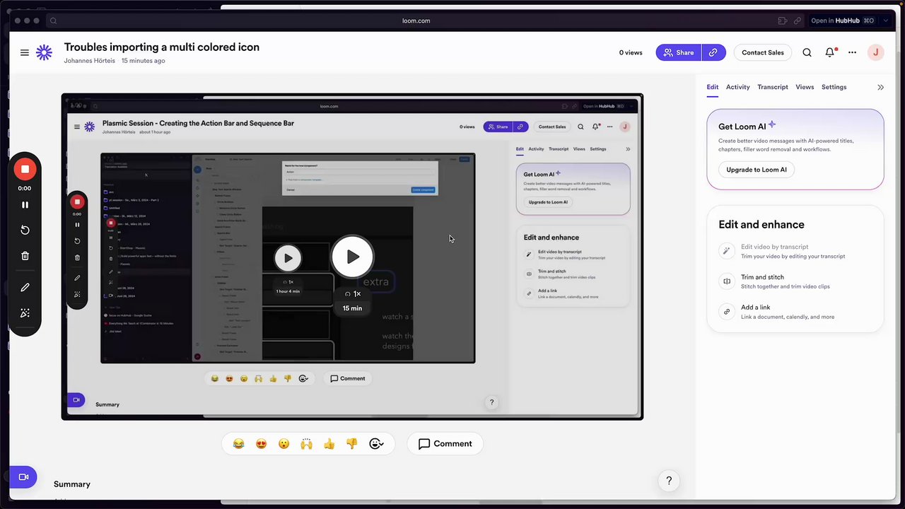Click the large white play button in the video
This screenshot has height=509, width=905.
352,257
